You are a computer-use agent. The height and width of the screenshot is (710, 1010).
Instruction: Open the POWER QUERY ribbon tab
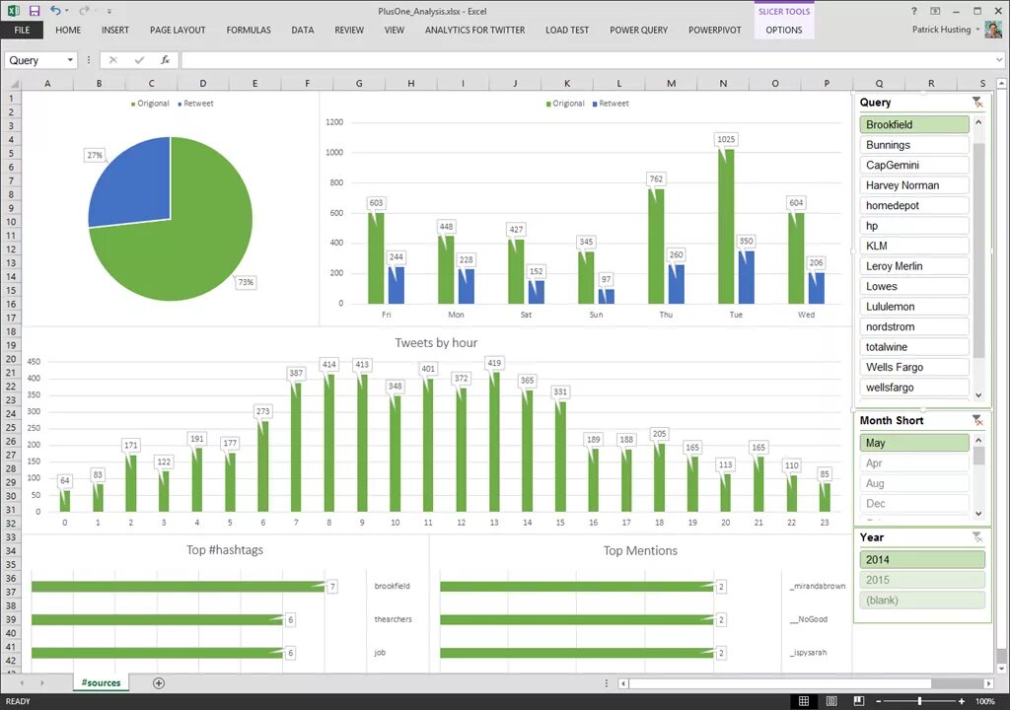coord(638,30)
